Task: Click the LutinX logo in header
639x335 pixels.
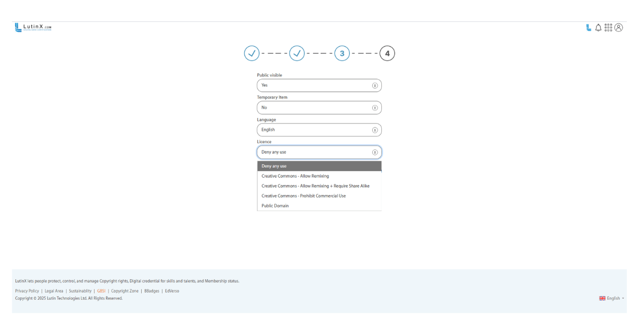Action: (x=33, y=28)
